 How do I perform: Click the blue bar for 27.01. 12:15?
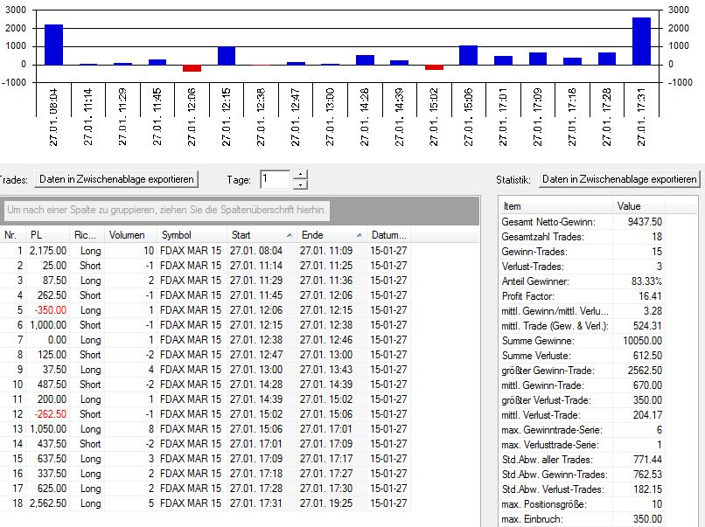pyautogui.click(x=227, y=56)
